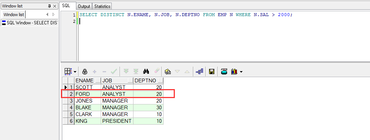Image resolution: width=370 pixels, height=140 pixels.
Task: Expand the chart dropdown arrow
Action: pos(241,71)
